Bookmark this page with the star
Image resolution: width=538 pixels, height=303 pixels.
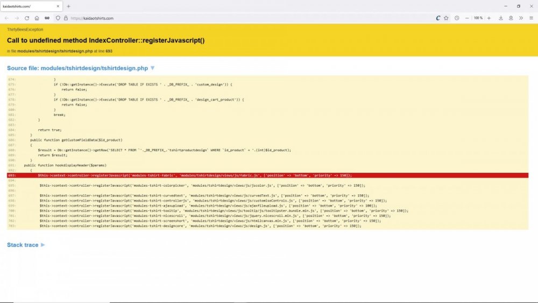tap(446, 18)
